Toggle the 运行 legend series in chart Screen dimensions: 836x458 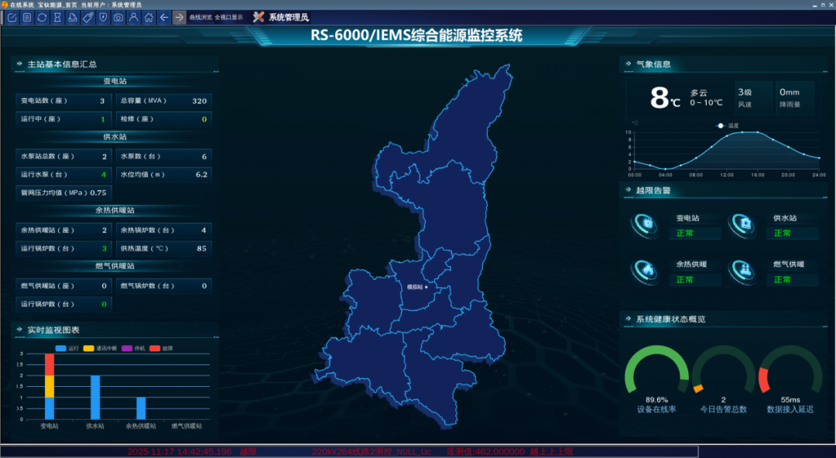click(67, 348)
